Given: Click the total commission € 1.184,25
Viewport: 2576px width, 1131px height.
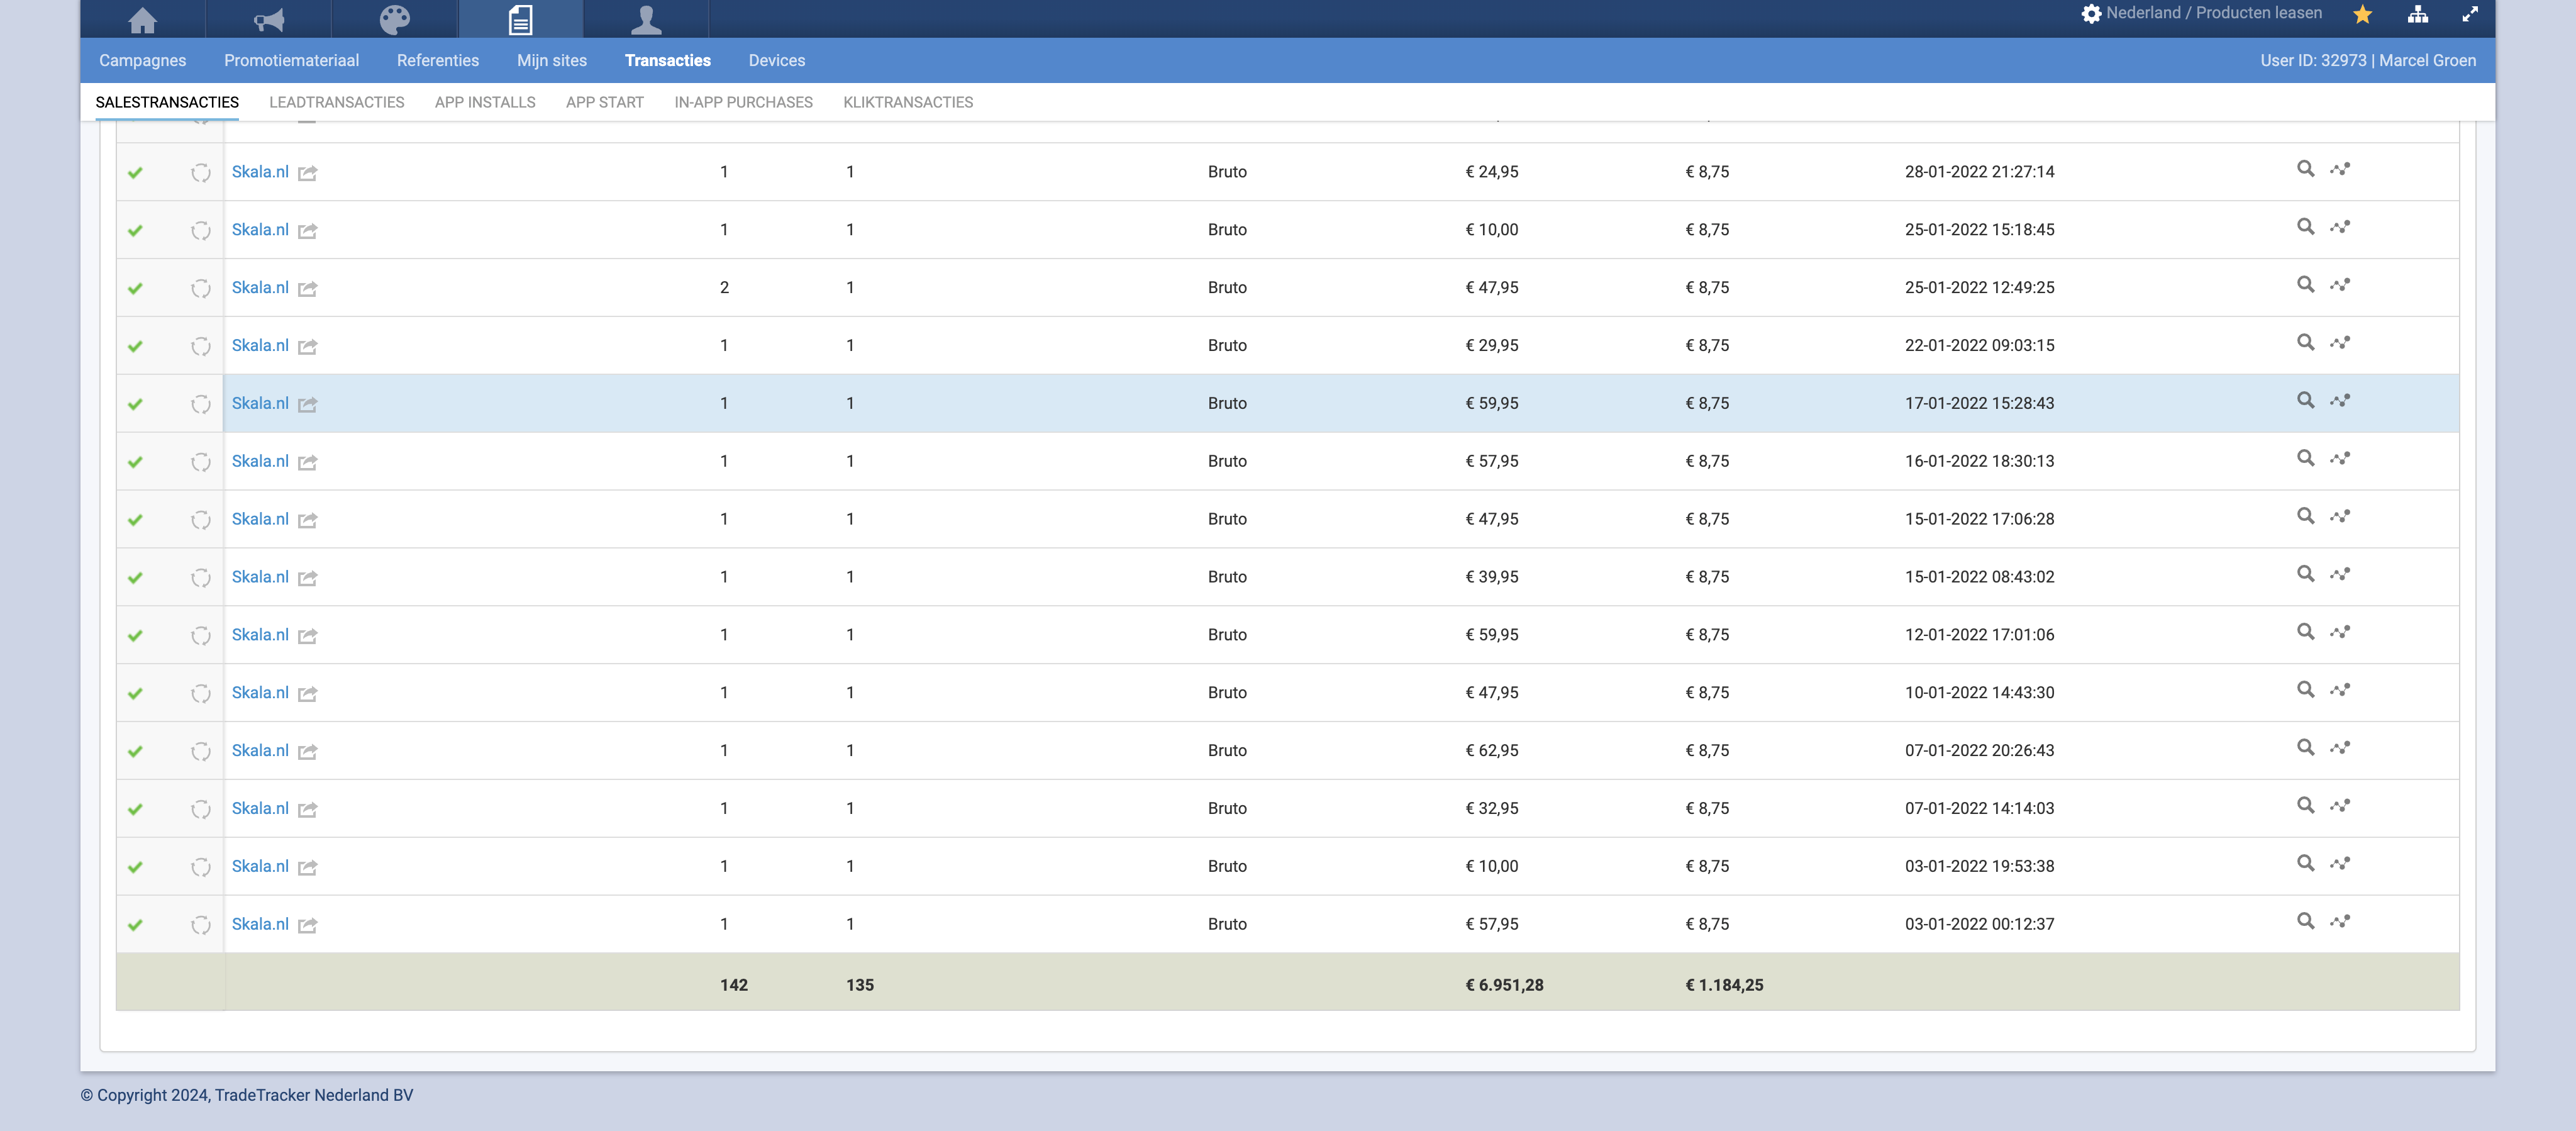Looking at the screenshot, I should [1724, 985].
